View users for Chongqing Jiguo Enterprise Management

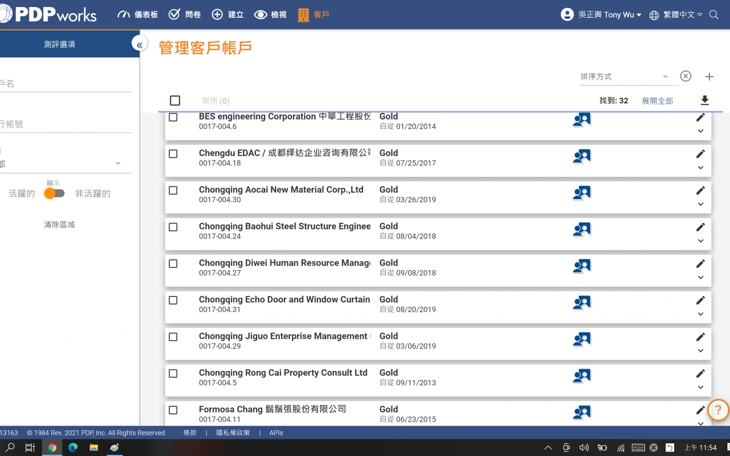pyautogui.click(x=581, y=339)
